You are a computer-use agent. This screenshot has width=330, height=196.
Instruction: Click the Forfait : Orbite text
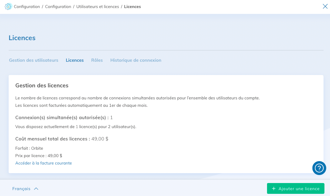tap(29, 148)
